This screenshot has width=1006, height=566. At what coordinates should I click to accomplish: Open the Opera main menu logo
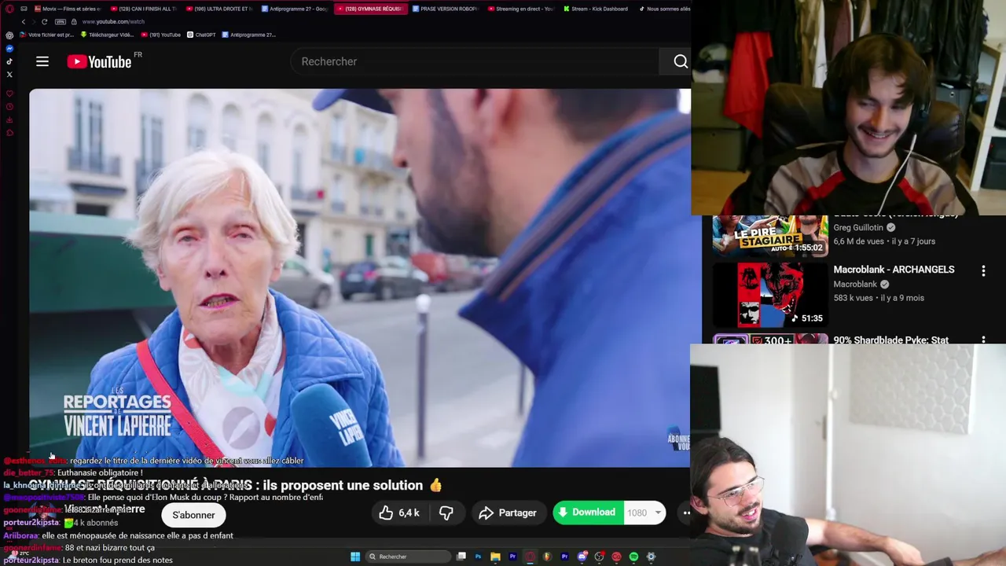9,9
